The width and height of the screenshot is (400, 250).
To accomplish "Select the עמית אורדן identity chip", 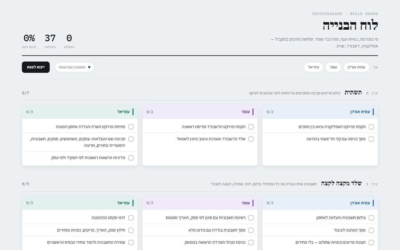I will click(x=356, y=67).
